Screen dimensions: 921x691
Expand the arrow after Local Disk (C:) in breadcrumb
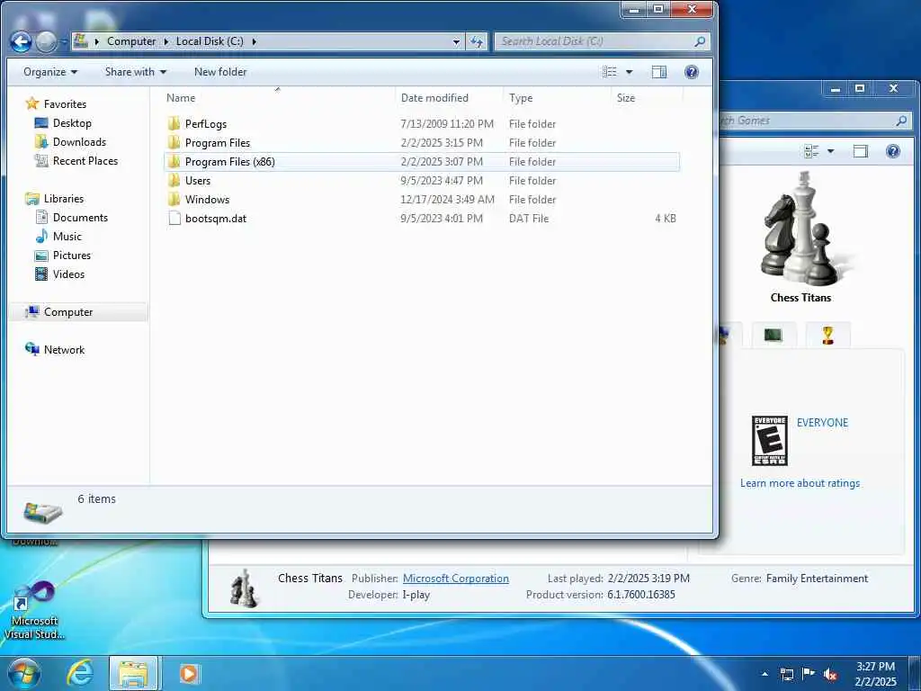(254, 41)
